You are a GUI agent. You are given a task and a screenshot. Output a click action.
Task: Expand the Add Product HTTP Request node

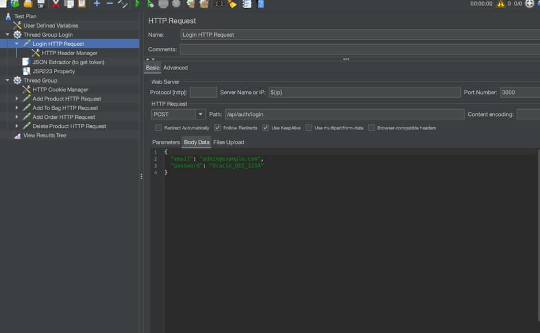(17, 99)
